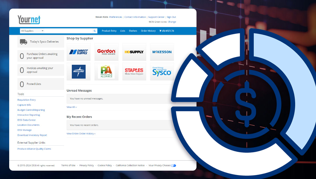316x179 pixels.
Task: Click the Steven Kobs user name
Action: [x=102, y=17]
